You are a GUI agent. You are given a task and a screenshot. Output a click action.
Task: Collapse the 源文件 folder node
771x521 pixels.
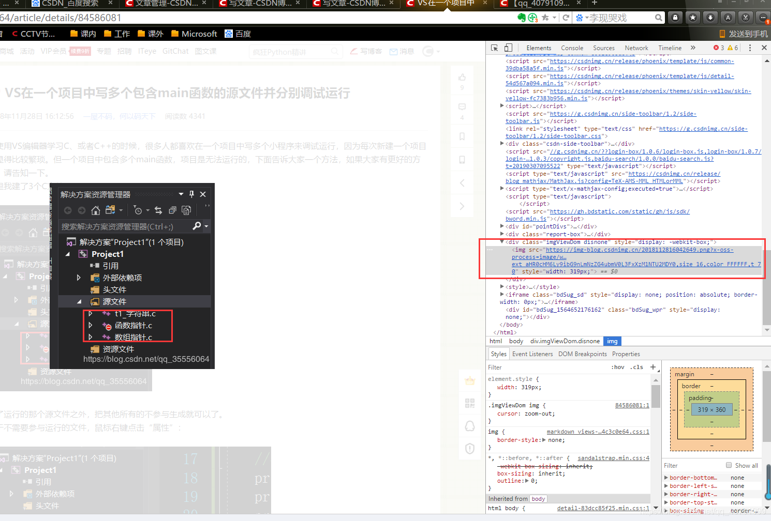(79, 301)
